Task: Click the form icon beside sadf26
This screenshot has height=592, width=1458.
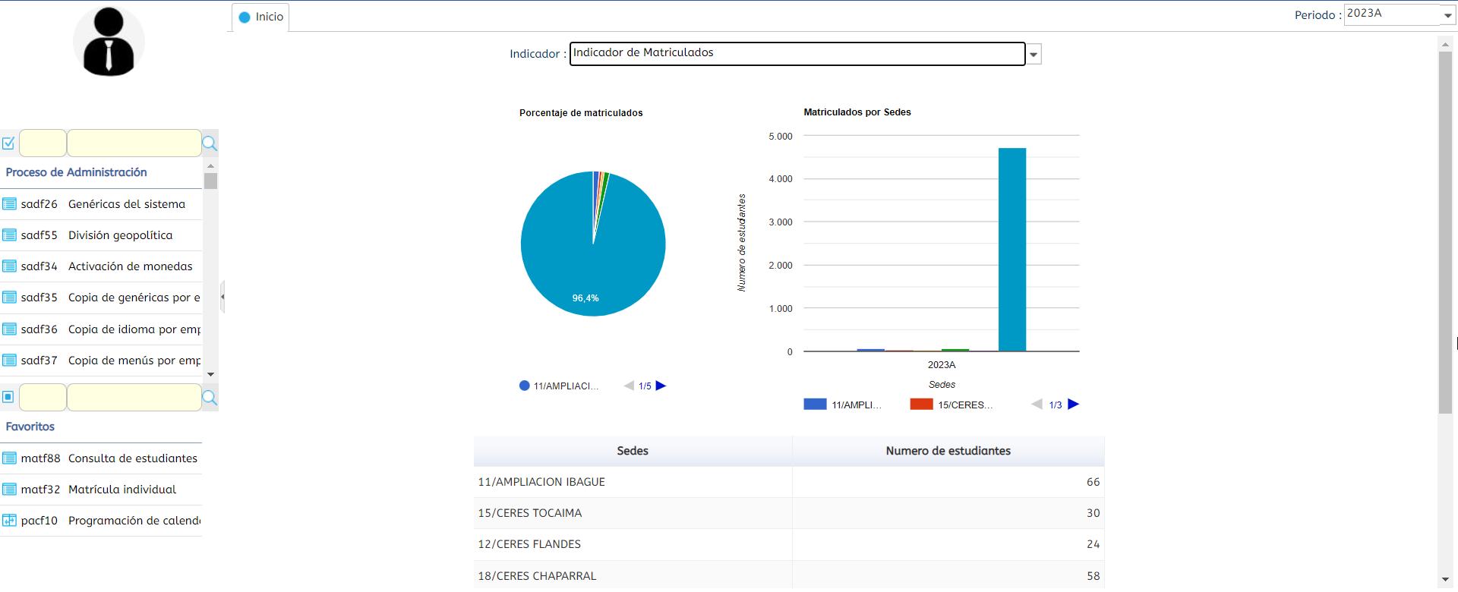Action: 10,204
